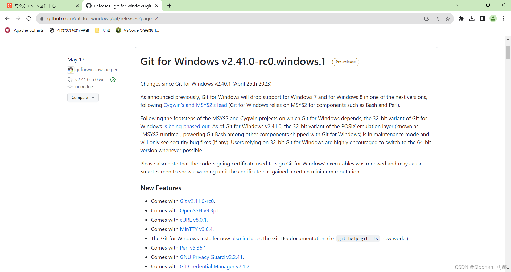Open the cURL v8.0.1 link
This screenshot has width=511, height=272.
pyautogui.click(x=193, y=220)
